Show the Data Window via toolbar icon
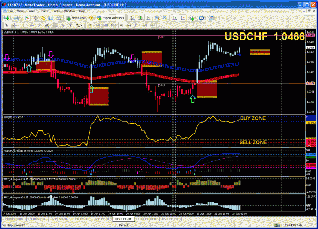The image size is (318, 229). [x=36, y=18]
